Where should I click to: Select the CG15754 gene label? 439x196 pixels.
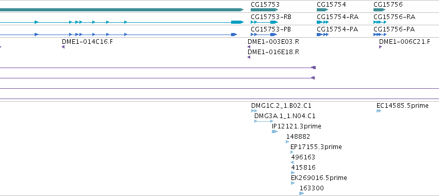pos(331,5)
